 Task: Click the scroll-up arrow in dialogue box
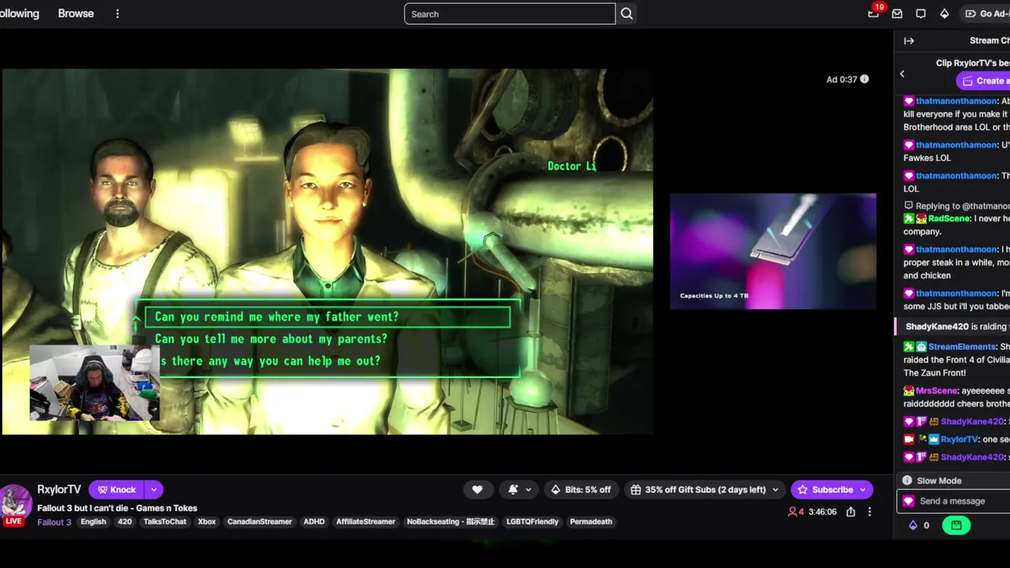137,319
